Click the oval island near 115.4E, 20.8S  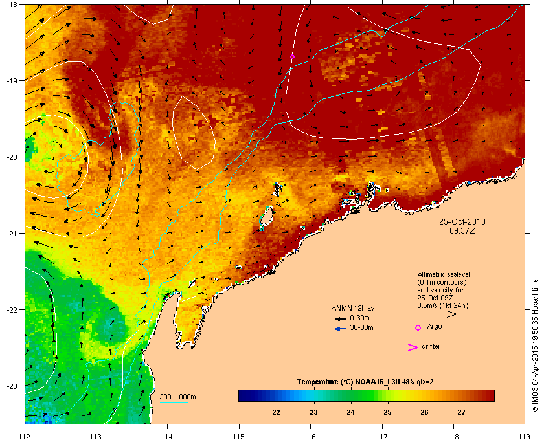266,217
